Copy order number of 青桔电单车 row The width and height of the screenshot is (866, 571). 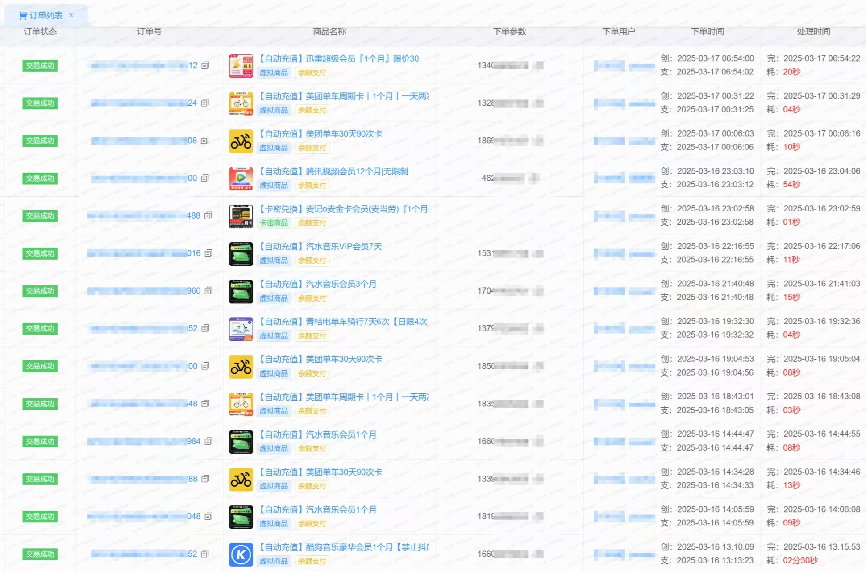pyautogui.click(x=205, y=328)
